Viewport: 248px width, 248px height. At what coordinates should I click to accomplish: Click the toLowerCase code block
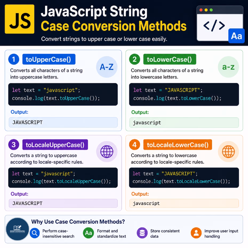click(184, 94)
